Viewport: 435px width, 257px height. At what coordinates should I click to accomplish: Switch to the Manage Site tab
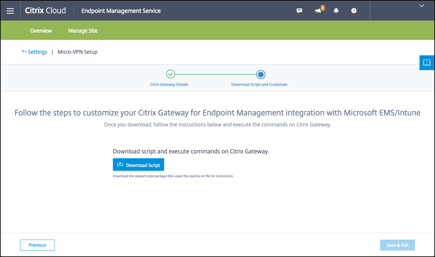click(x=83, y=31)
